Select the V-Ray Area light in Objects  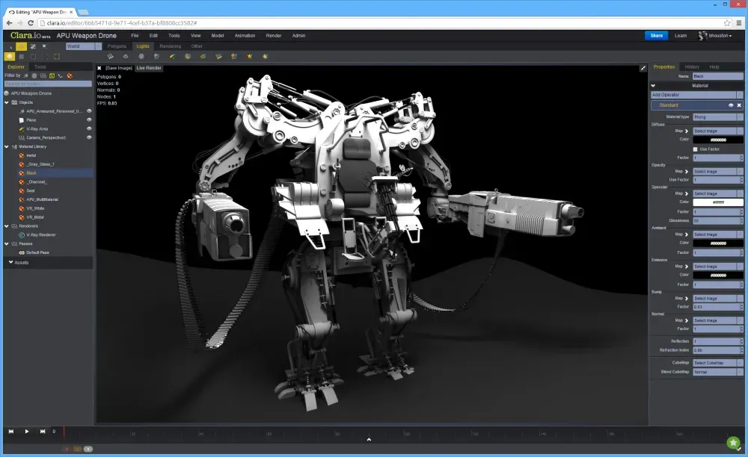[x=36, y=128]
